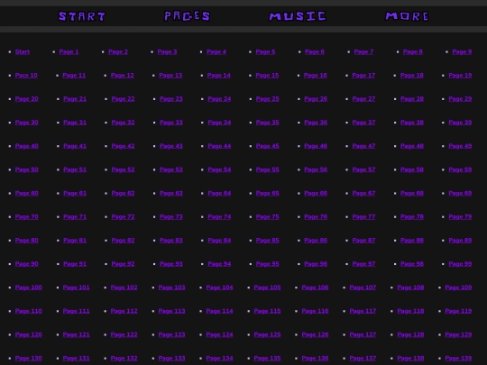Image resolution: width=487 pixels, height=365 pixels.
Task: Open the Page 10 link
Action: pos(26,76)
